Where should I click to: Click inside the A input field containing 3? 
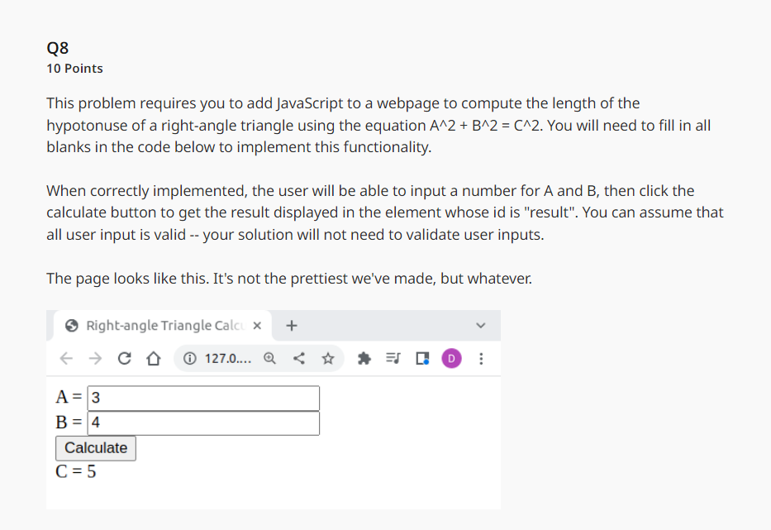pyautogui.click(x=202, y=398)
